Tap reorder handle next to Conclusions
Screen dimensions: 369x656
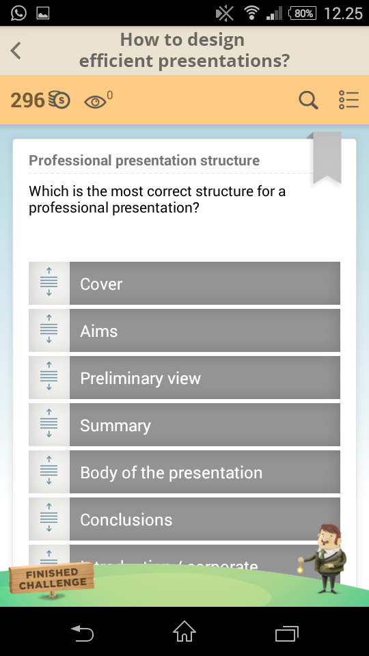click(x=49, y=519)
